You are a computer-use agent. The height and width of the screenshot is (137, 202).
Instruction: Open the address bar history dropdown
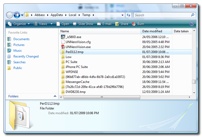point(123,15)
